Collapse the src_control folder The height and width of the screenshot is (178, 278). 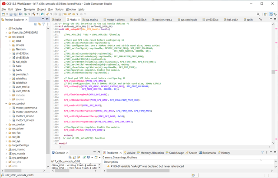click(x=6, y=104)
